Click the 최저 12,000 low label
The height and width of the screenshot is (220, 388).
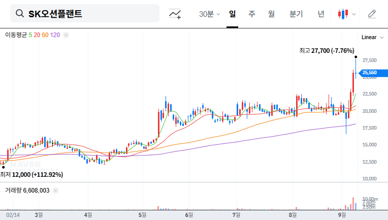coord(31,175)
